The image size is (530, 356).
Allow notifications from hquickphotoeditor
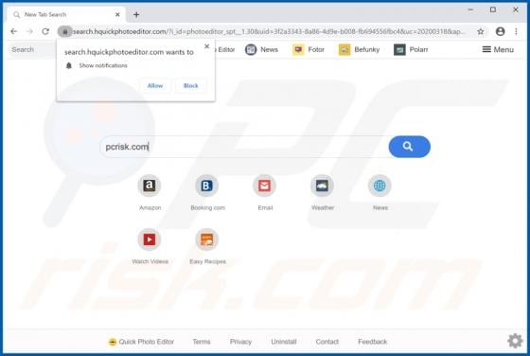point(155,85)
